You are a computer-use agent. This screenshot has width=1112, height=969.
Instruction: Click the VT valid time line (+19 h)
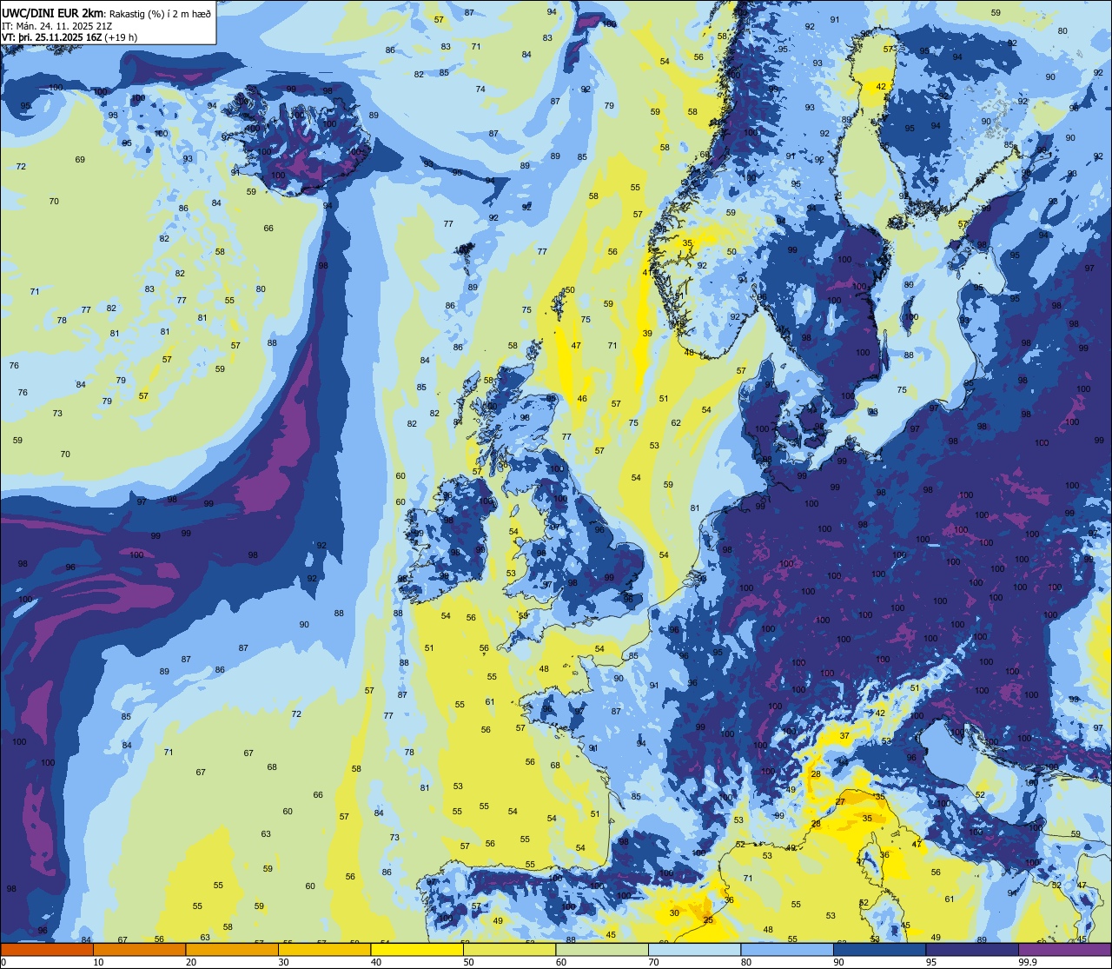click(x=69, y=37)
